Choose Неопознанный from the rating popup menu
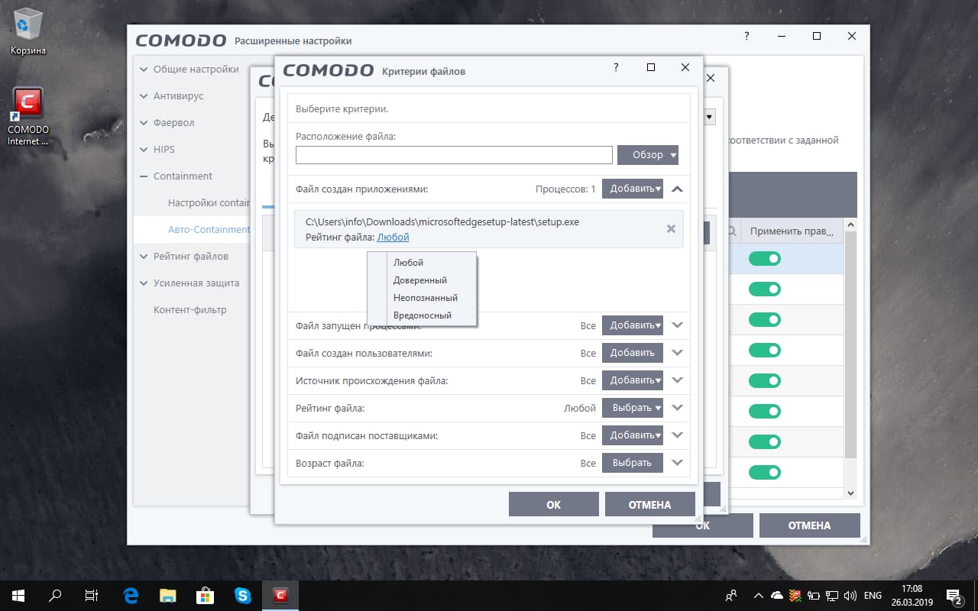The image size is (978, 611). coord(422,298)
